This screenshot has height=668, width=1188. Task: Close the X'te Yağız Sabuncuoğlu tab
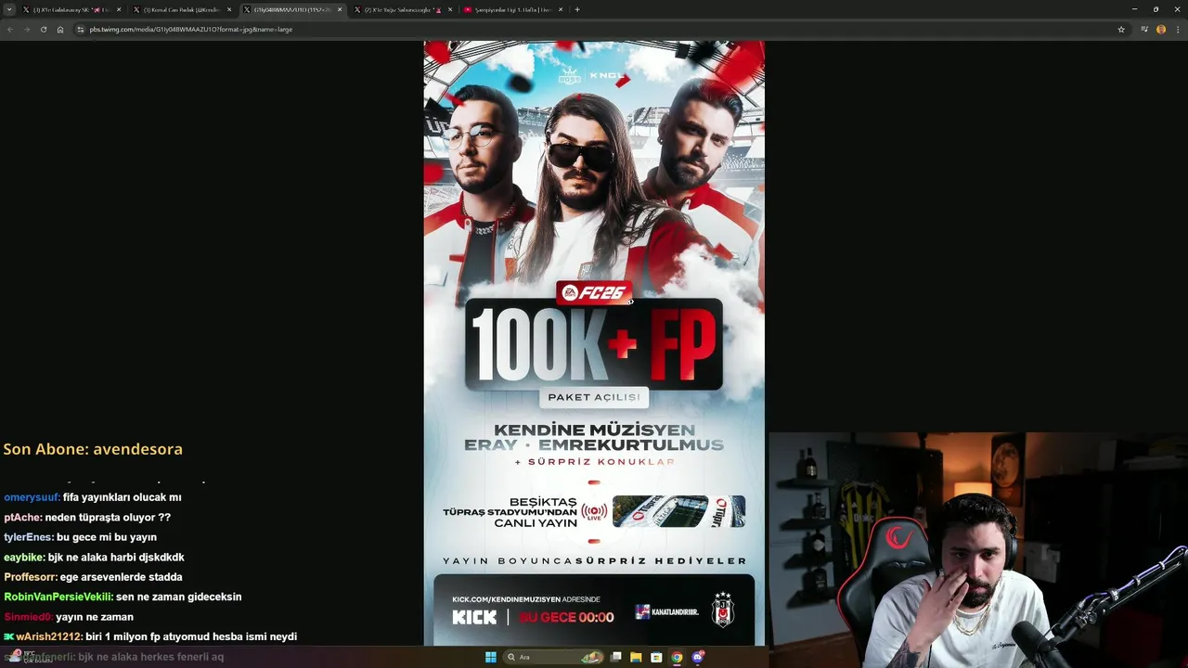click(450, 9)
